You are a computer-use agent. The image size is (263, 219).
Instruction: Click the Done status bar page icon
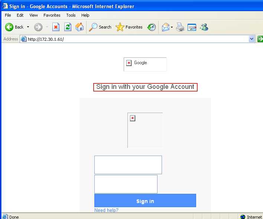click(5, 217)
